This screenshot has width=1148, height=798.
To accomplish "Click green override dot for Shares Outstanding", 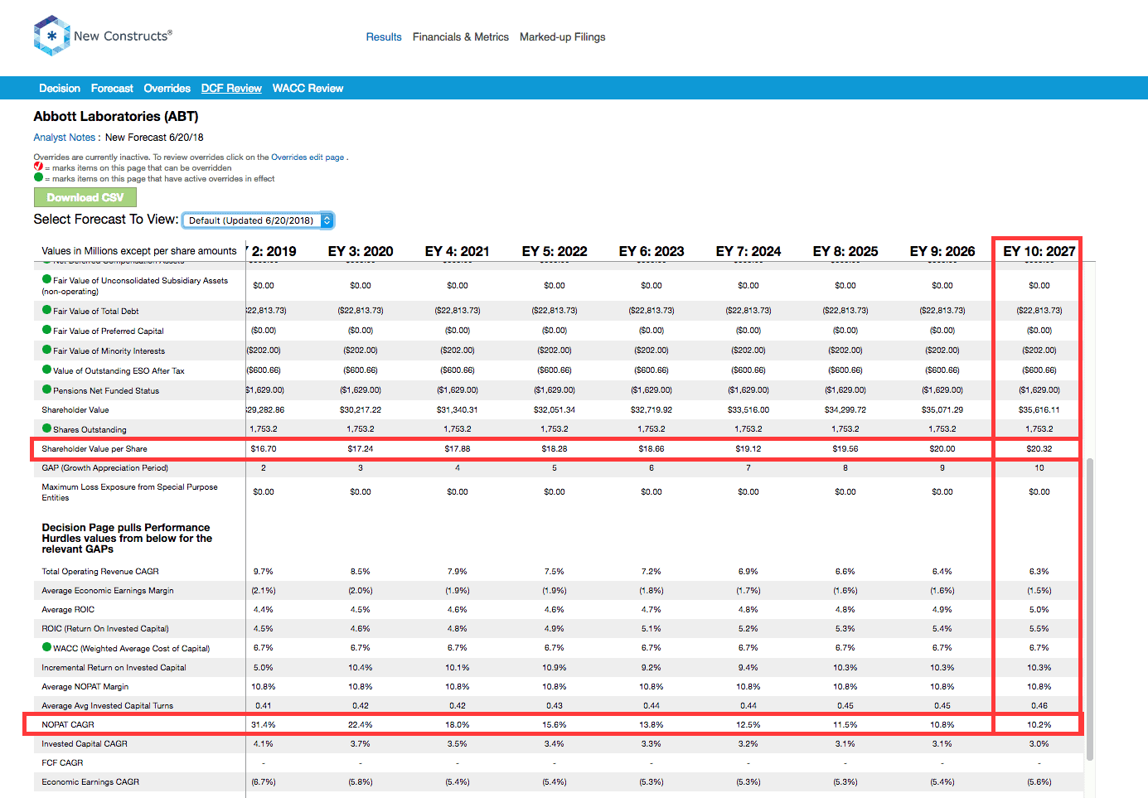I will (x=46, y=428).
